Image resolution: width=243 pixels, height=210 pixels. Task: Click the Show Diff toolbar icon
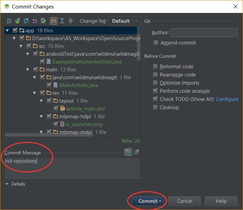coord(9,21)
